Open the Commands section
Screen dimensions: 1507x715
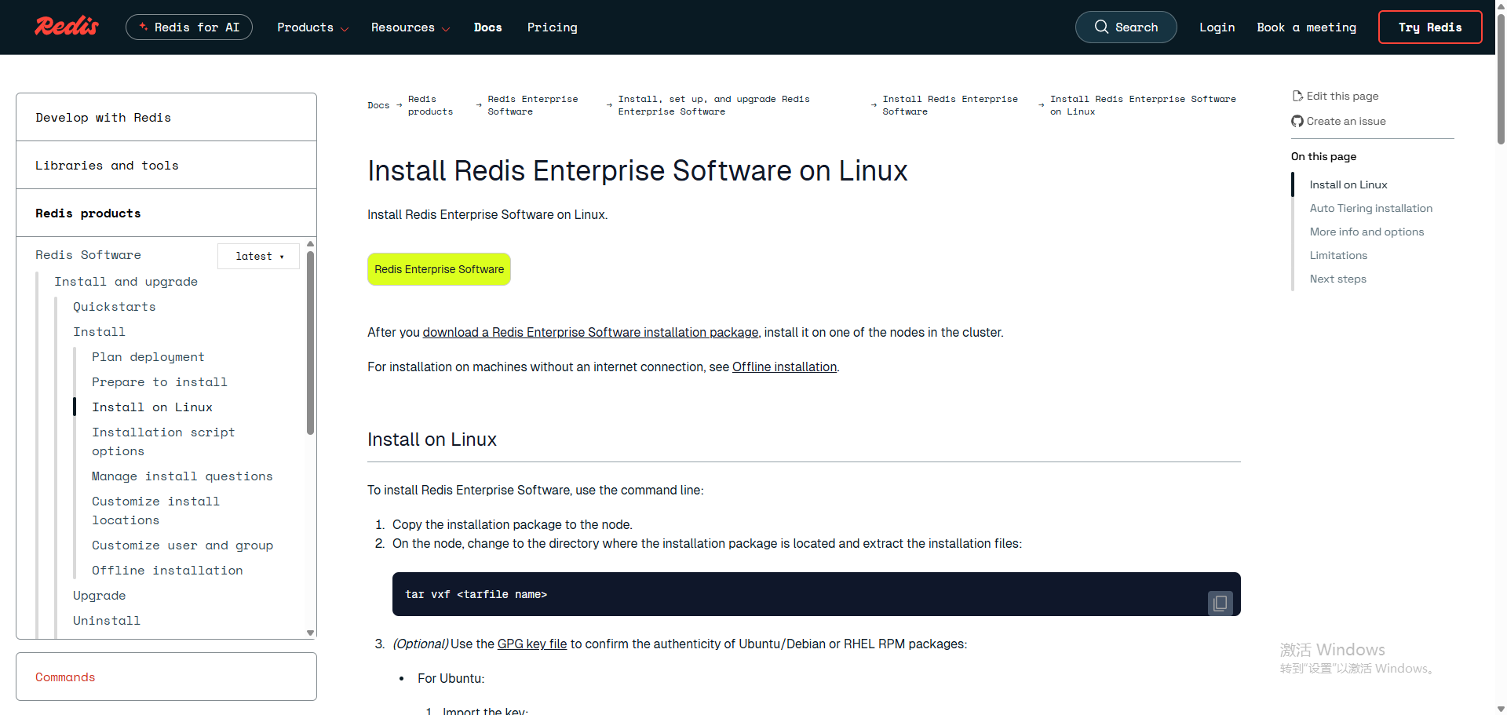pos(65,677)
